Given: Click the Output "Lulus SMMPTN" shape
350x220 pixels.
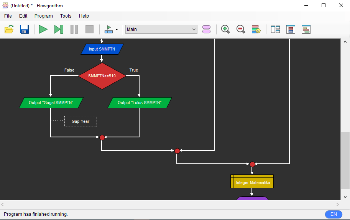Looking at the screenshot, I should pos(140,103).
